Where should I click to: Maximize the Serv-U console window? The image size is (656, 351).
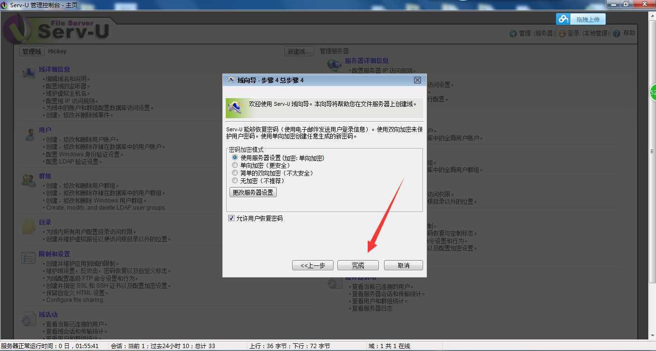point(627,4)
